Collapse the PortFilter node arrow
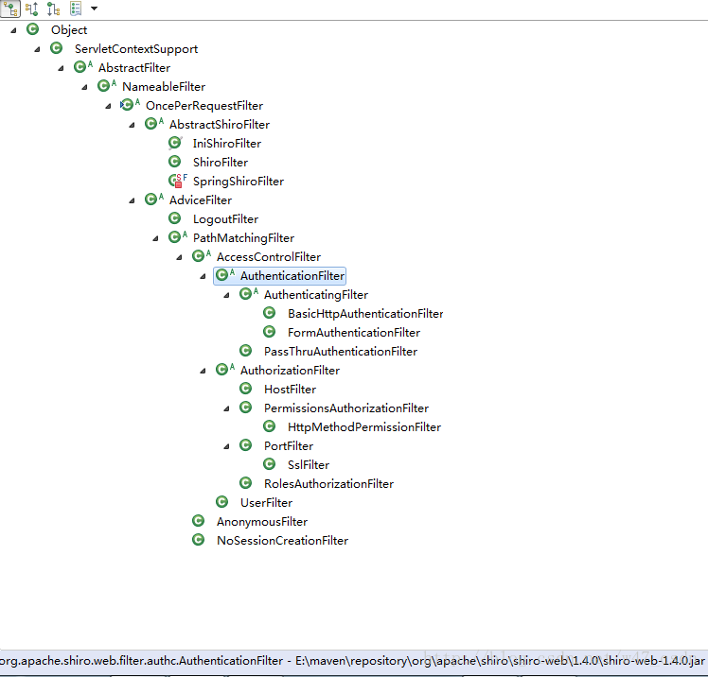 pos(226,446)
